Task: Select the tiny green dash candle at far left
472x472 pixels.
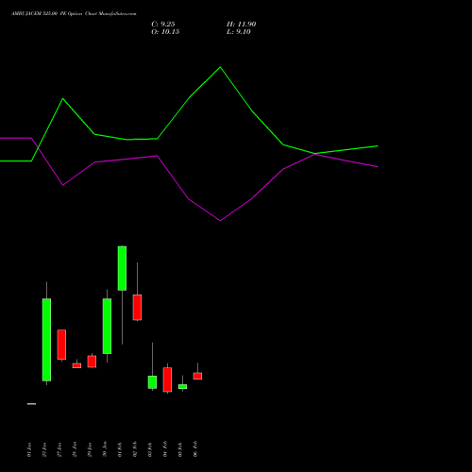Action: [x=31, y=404]
